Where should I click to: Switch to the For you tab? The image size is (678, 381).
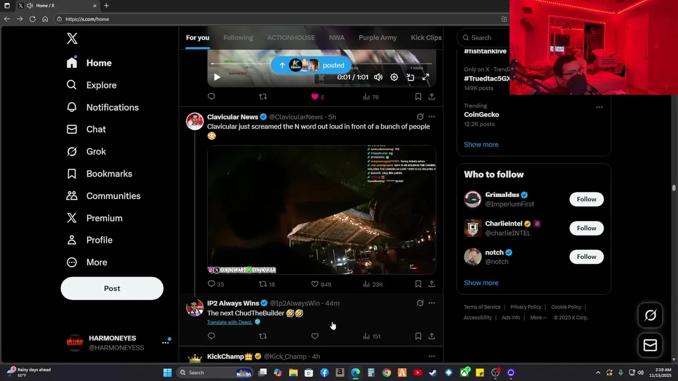click(x=198, y=38)
